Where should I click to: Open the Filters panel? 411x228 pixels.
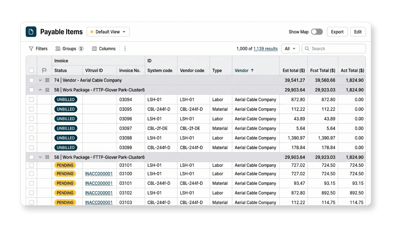pos(38,49)
